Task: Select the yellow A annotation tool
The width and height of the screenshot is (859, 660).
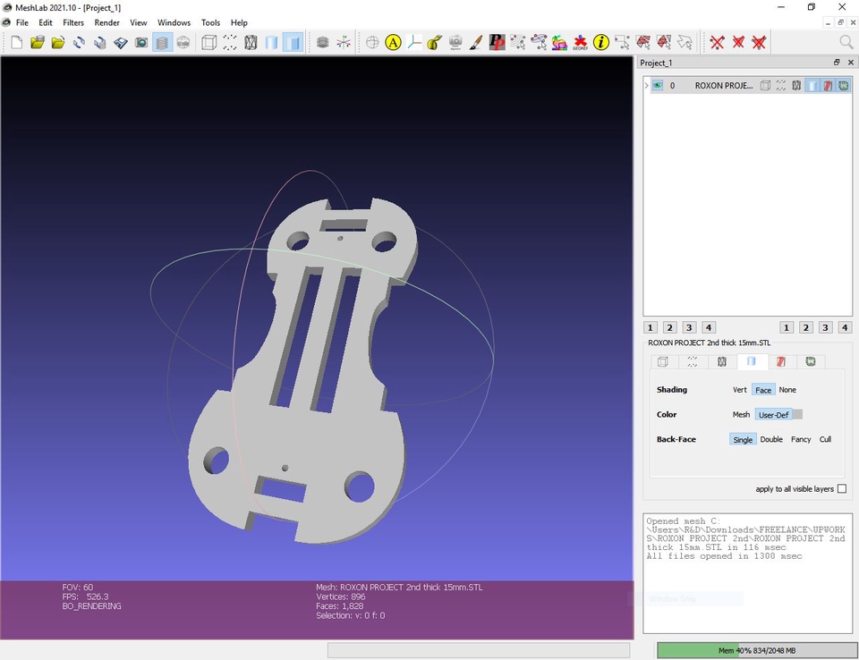Action: click(x=393, y=42)
